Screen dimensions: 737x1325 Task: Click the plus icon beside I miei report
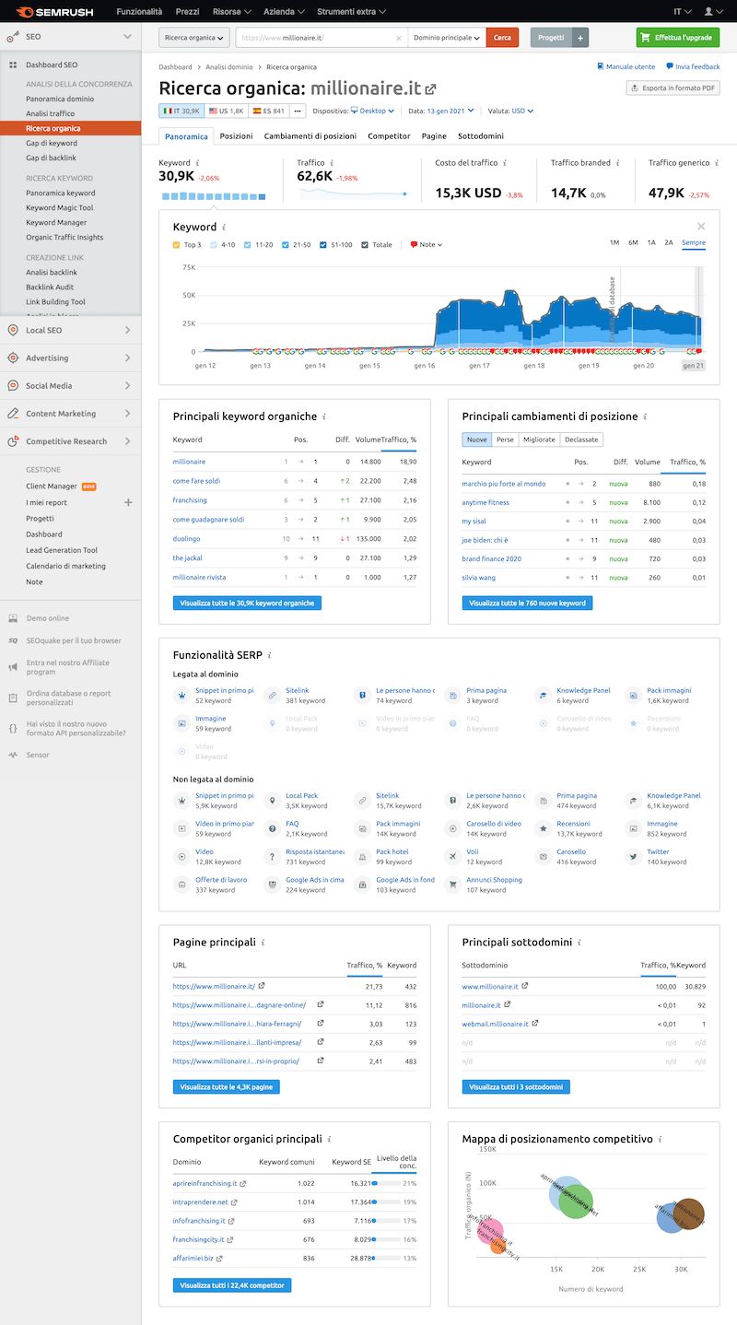[128, 502]
